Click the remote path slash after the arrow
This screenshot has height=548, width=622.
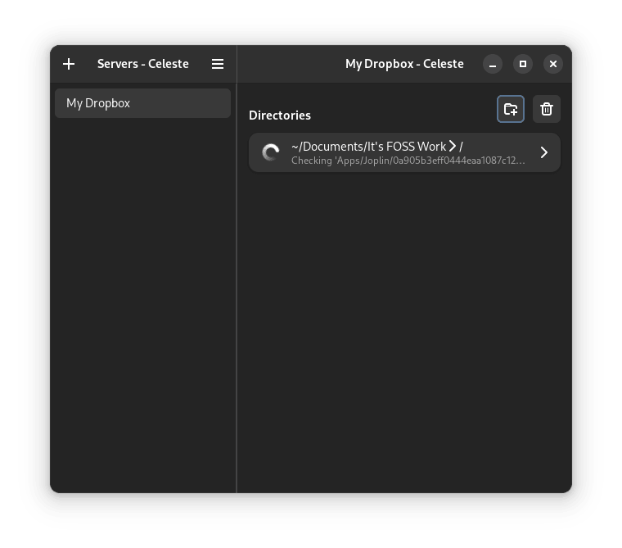462,147
